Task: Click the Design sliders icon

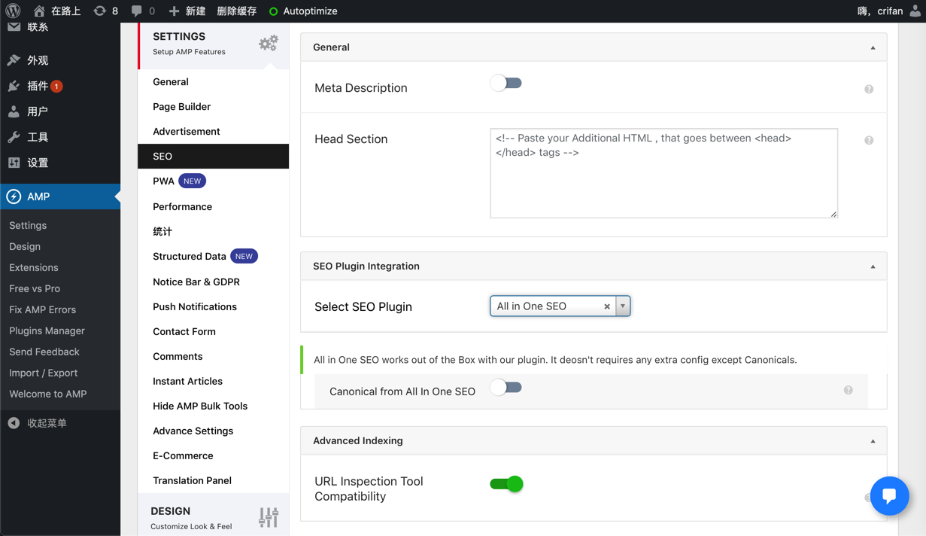Action: tap(268, 517)
